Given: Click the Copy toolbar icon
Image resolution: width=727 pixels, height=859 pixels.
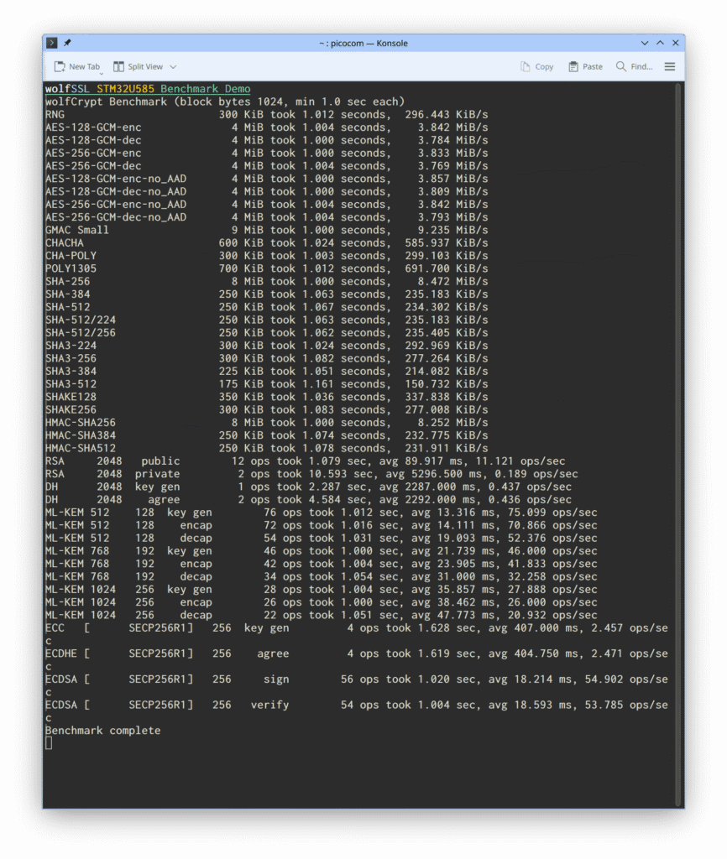Looking at the screenshot, I should pyautogui.click(x=536, y=66).
